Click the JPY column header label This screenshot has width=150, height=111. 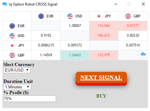[108, 16]
